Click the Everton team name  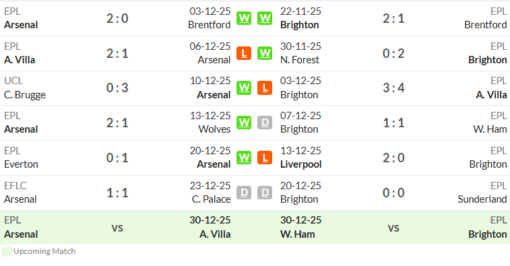[x=21, y=164]
